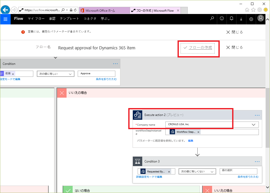
Task: Click the search magnifier in address bar
Action: (x=63, y=10)
